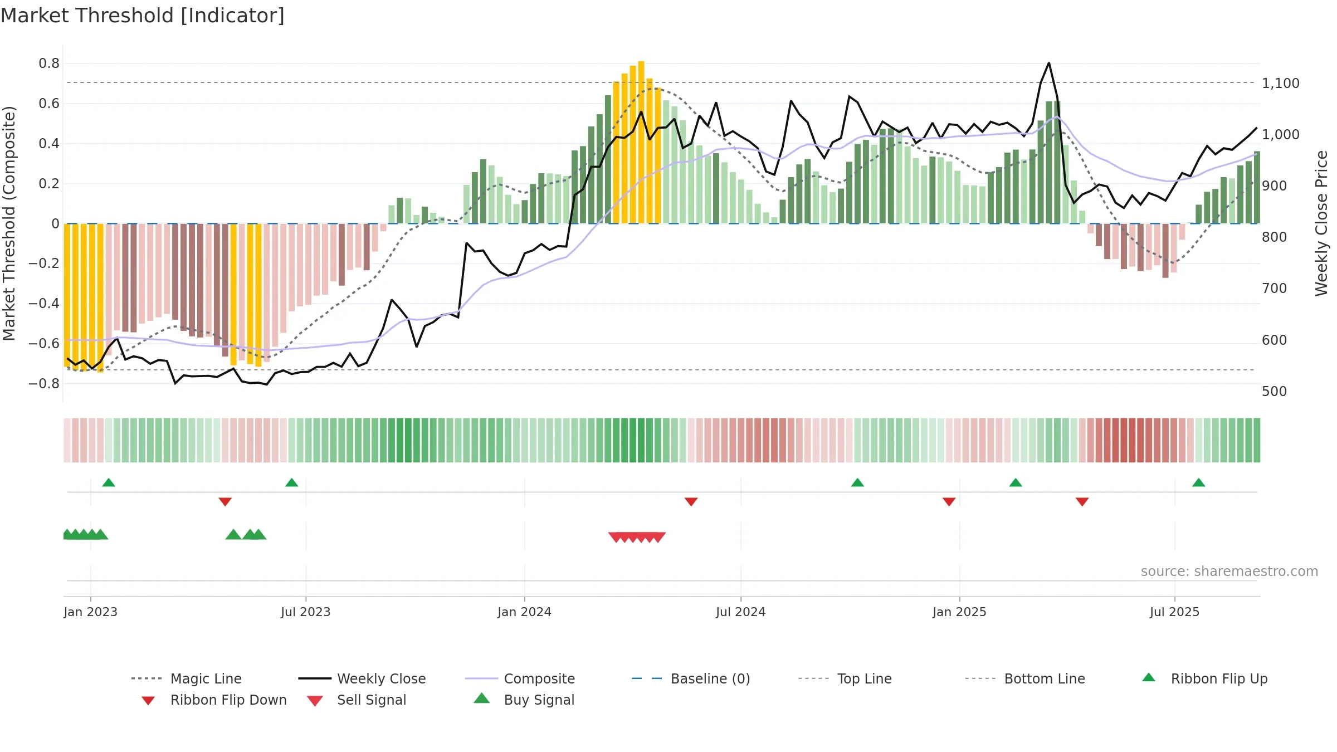Click the Jan 2023 x-axis label

click(x=90, y=612)
